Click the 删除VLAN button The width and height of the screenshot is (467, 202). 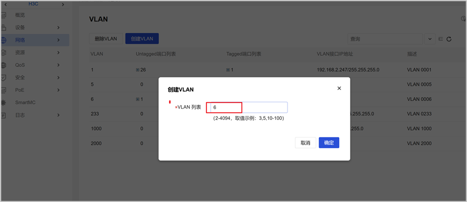[106, 39]
